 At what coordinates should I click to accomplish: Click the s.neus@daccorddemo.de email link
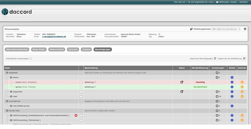54,37
